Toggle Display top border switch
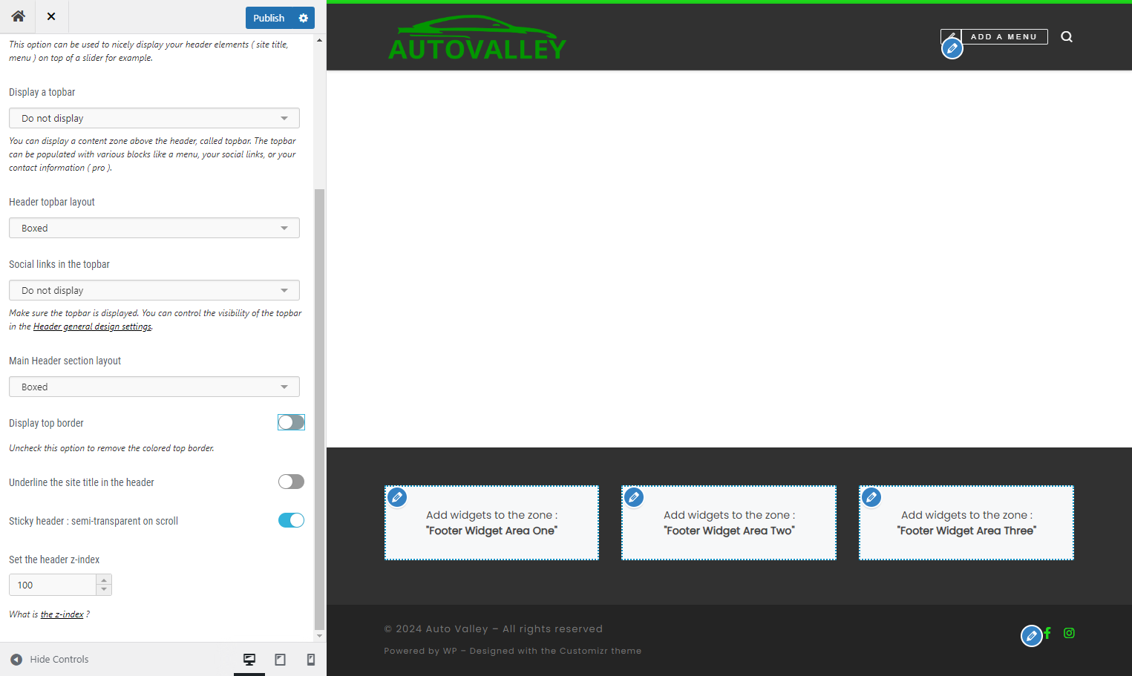Screen dimensions: 1132x676 click(291, 422)
